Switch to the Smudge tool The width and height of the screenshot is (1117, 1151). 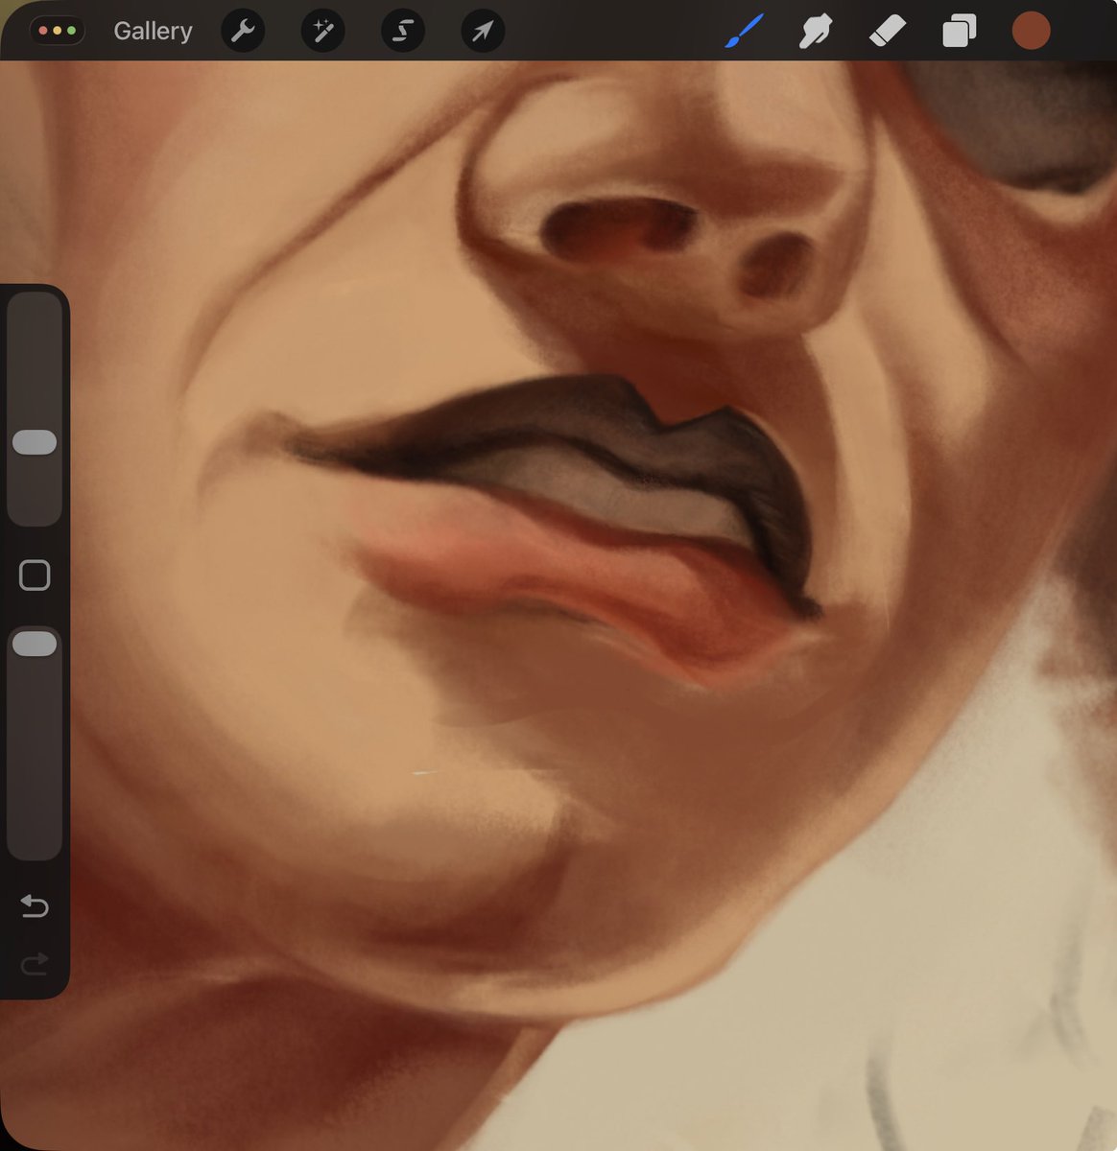coord(815,30)
